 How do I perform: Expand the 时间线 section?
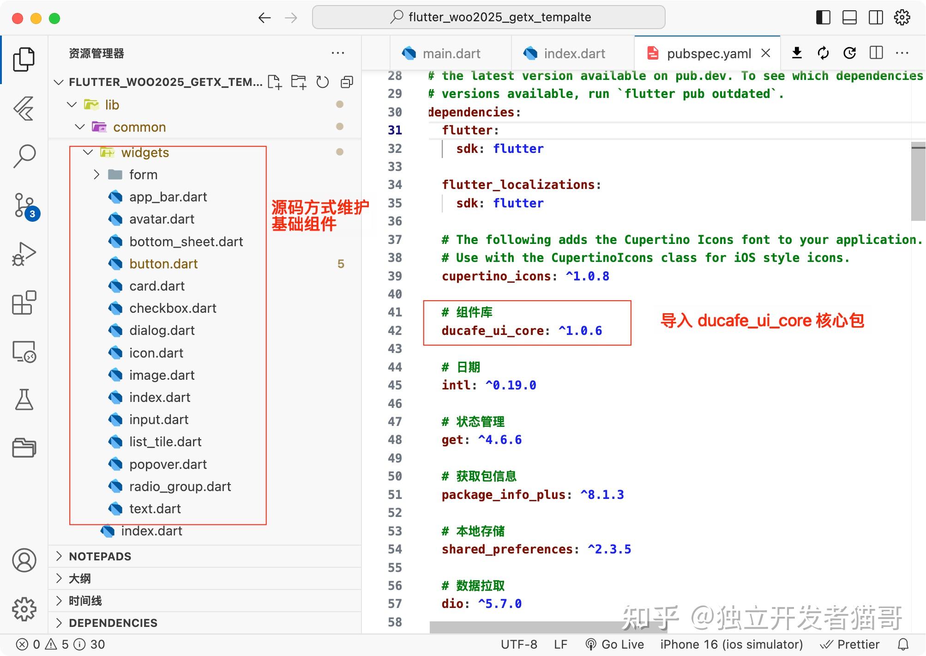85,601
